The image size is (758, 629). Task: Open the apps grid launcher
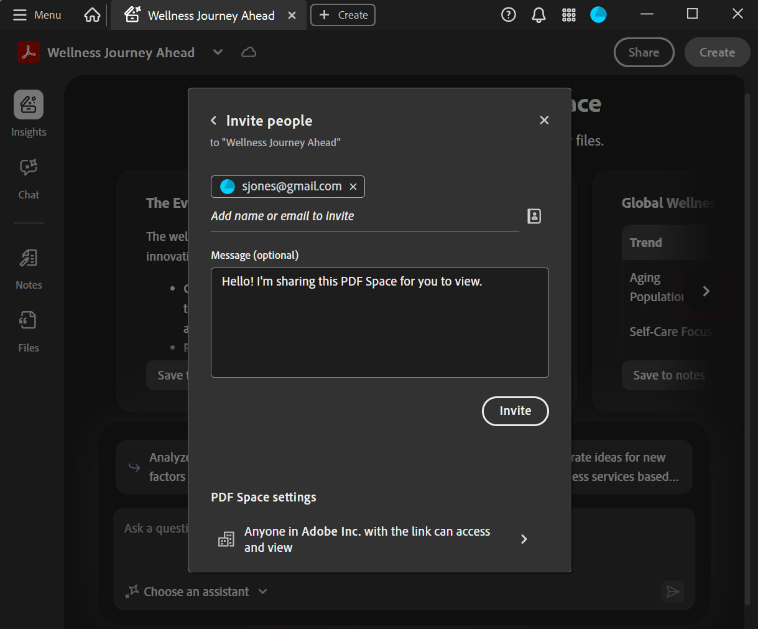click(x=569, y=15)
